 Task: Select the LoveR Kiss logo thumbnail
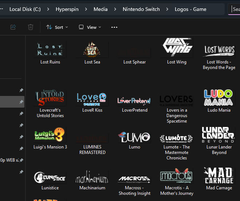coord(92,99)
